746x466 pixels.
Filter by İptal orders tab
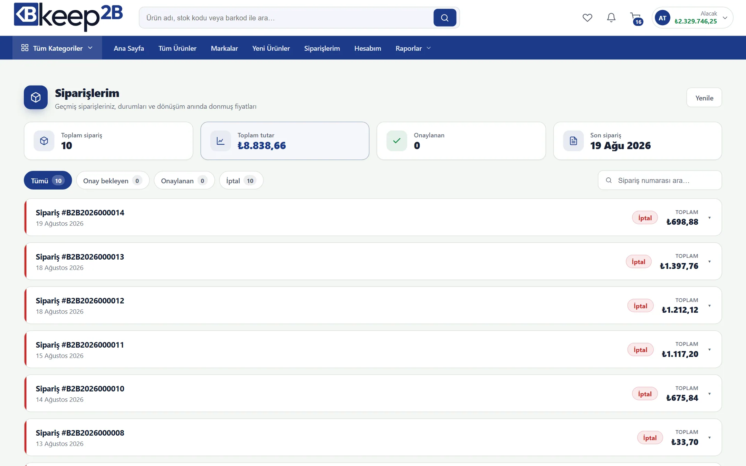pos(241,181)
